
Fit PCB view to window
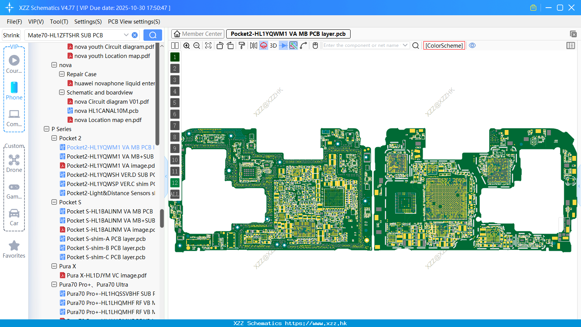click(208, 45)
